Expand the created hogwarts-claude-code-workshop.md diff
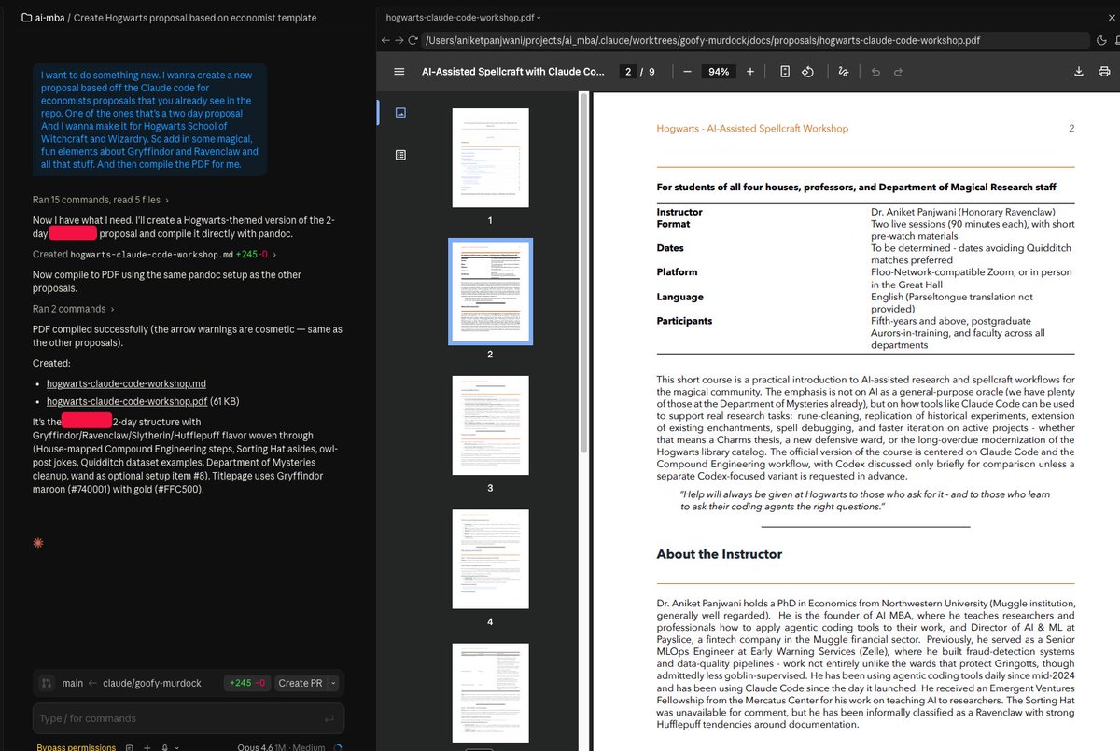Viewport: 1120px width, 751px height. point(154,254)
